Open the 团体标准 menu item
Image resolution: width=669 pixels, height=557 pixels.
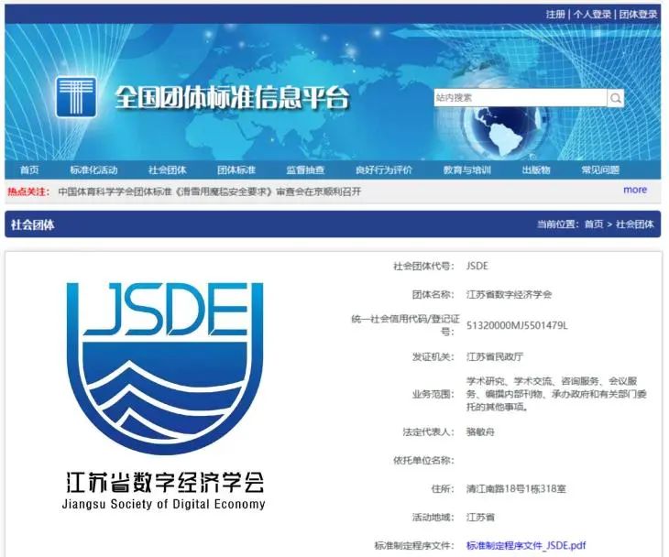pyautogui.click(x=236, y=170)
